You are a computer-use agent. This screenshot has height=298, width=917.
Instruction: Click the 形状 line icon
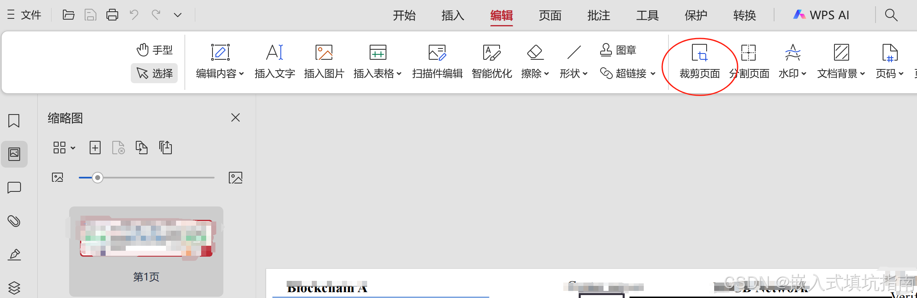pos(574,53)
